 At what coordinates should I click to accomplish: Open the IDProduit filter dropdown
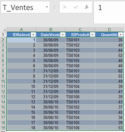[92, 35]
